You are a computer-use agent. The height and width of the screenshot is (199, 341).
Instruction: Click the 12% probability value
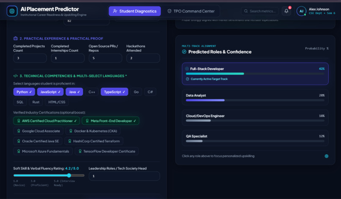(322, 136)
